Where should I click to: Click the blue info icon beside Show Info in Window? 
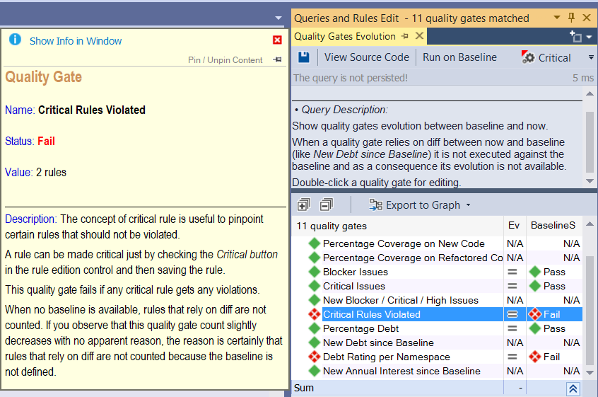pyautogui.click(x=15, y=40)
